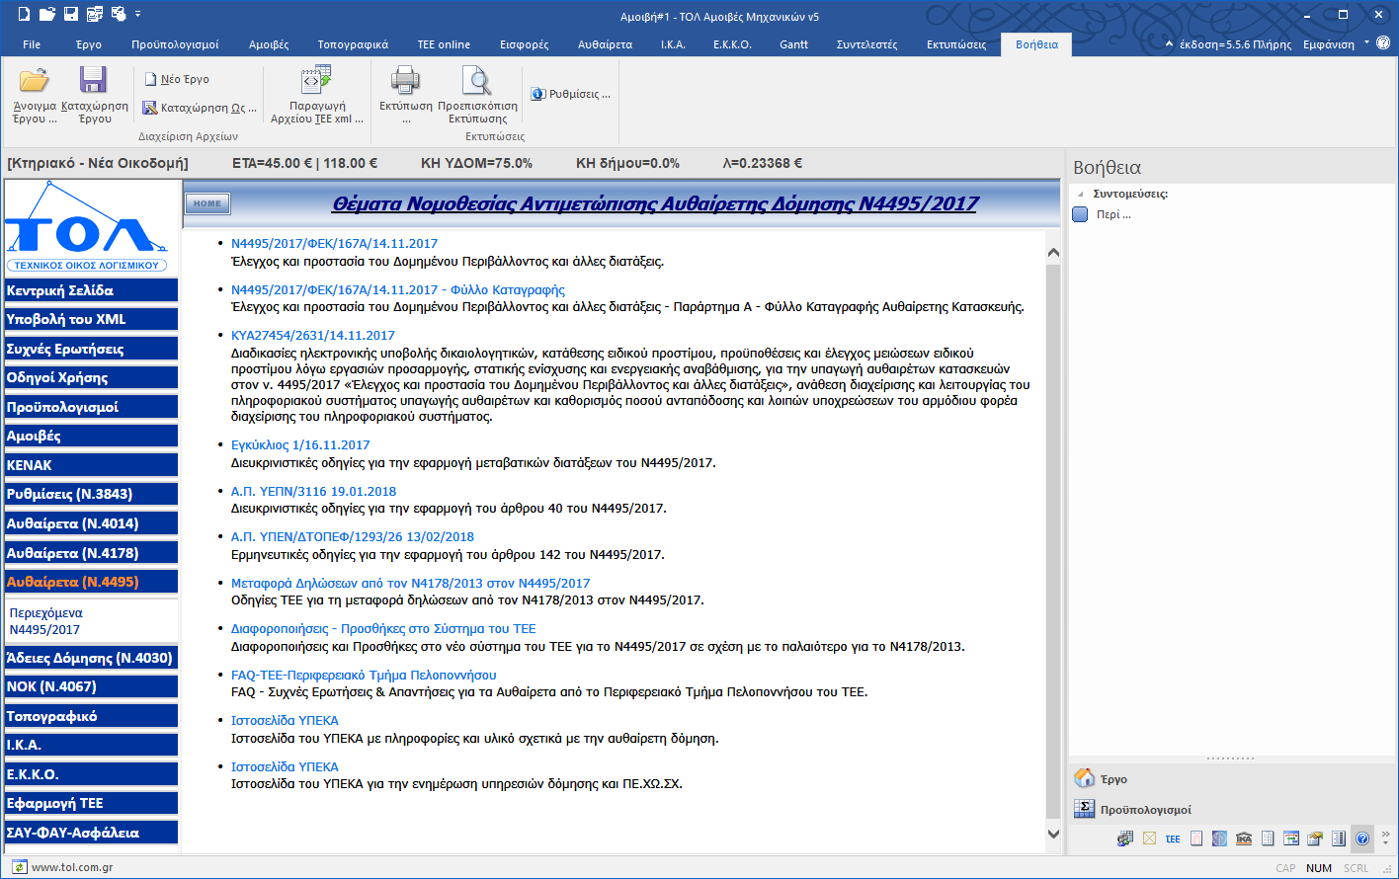Collapse the Συντομεύσεις section

1080,195
